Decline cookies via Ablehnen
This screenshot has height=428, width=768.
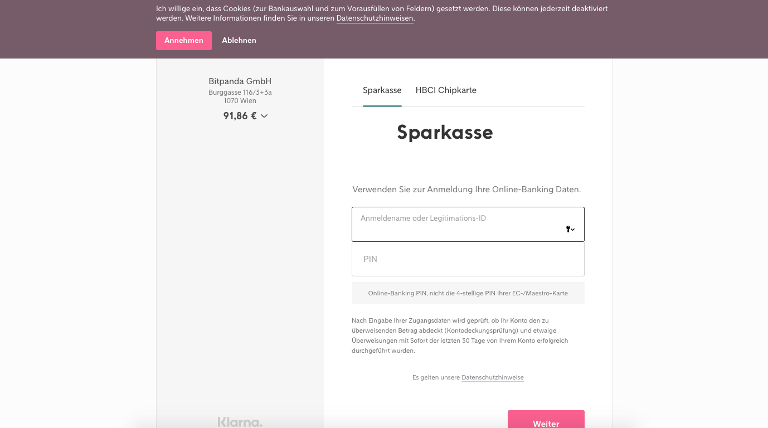coord(239,41)
